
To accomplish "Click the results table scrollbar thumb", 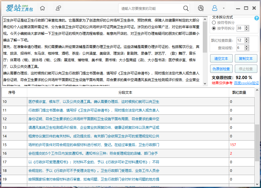I will point(257,143).
